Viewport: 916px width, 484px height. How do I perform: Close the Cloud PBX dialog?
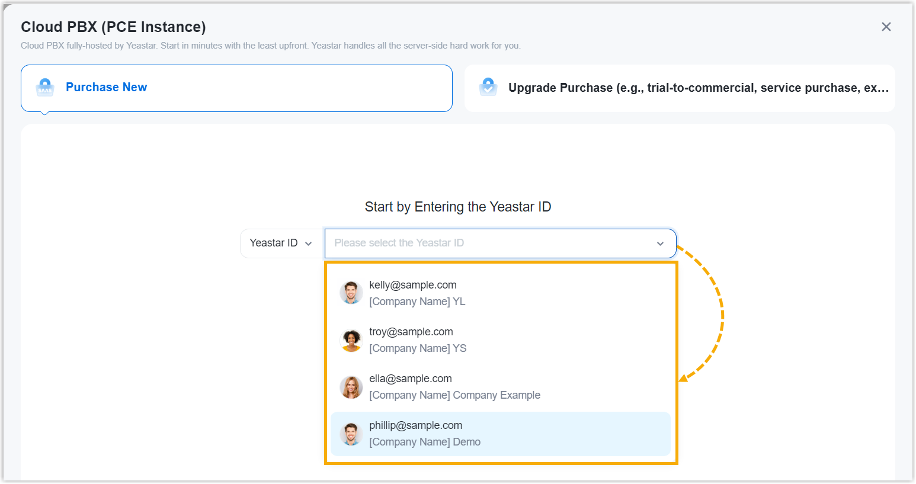[x=886, y=27]
